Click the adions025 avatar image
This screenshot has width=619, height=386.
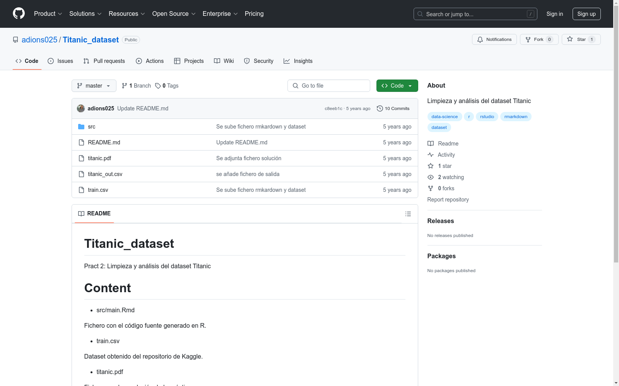(81, 108)
